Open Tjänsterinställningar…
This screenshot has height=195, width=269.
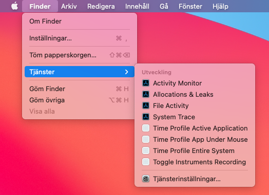[195, 179]
